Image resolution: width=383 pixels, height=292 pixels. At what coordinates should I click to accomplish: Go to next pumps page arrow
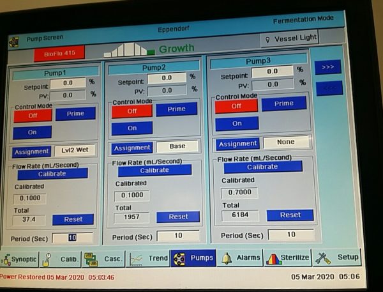[x=328, y=66]
